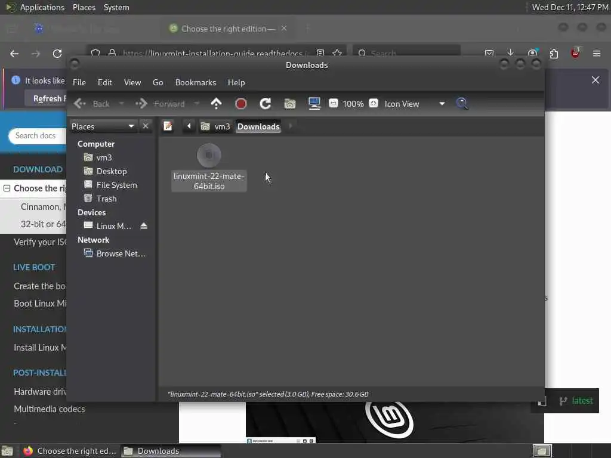The image size is (611, 458).
Task: Collapse 'Choose the right edition' docs section
Action: click(x=7, y=188)
